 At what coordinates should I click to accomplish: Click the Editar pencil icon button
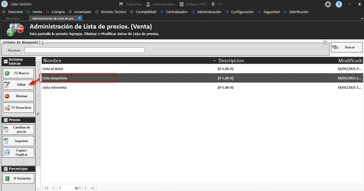18,85
